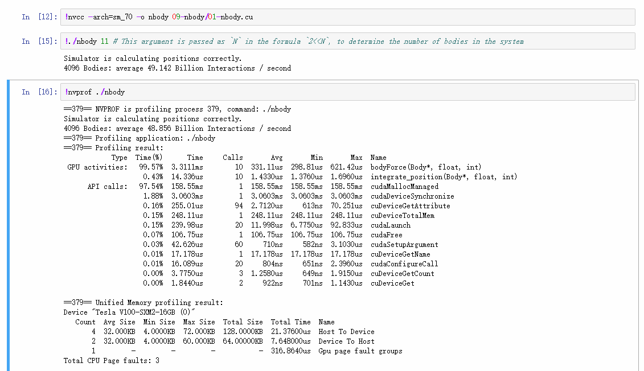Image resolution: width=644 pixels, height=371 pixels.
Task: Click the cuDeviceGetName row name
Action: [x=400, y=254]
